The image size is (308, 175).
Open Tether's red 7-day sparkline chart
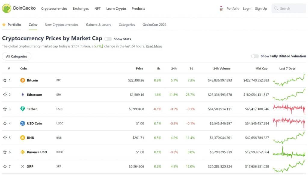coord(289,109)
